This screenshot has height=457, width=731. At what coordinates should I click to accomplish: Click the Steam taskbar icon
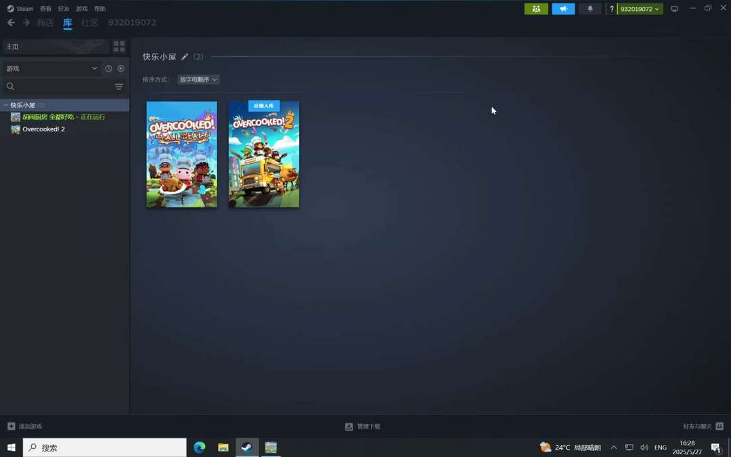coord(247,448)
